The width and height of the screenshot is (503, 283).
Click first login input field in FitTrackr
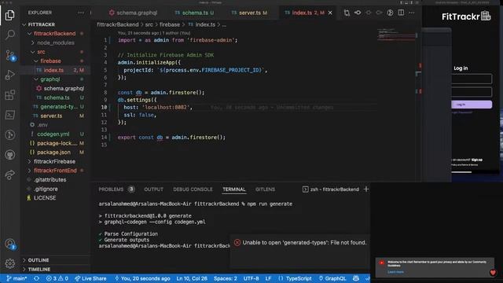472,79
